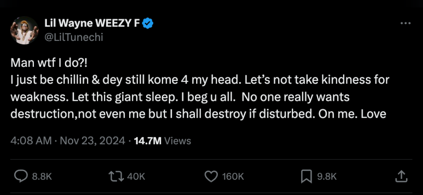The image size is (423, 195).
Task: Open the @LilTunechi handle link
Action: tap(73, 37)
